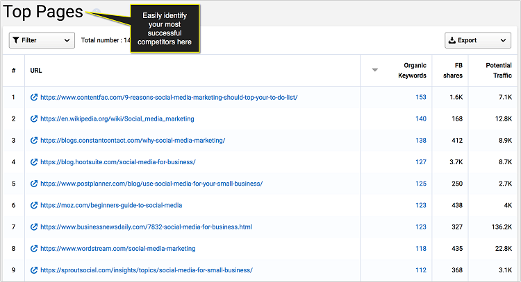Click the URL column header
The height and width of the screenshot is (282, 521).
point(36,70)
